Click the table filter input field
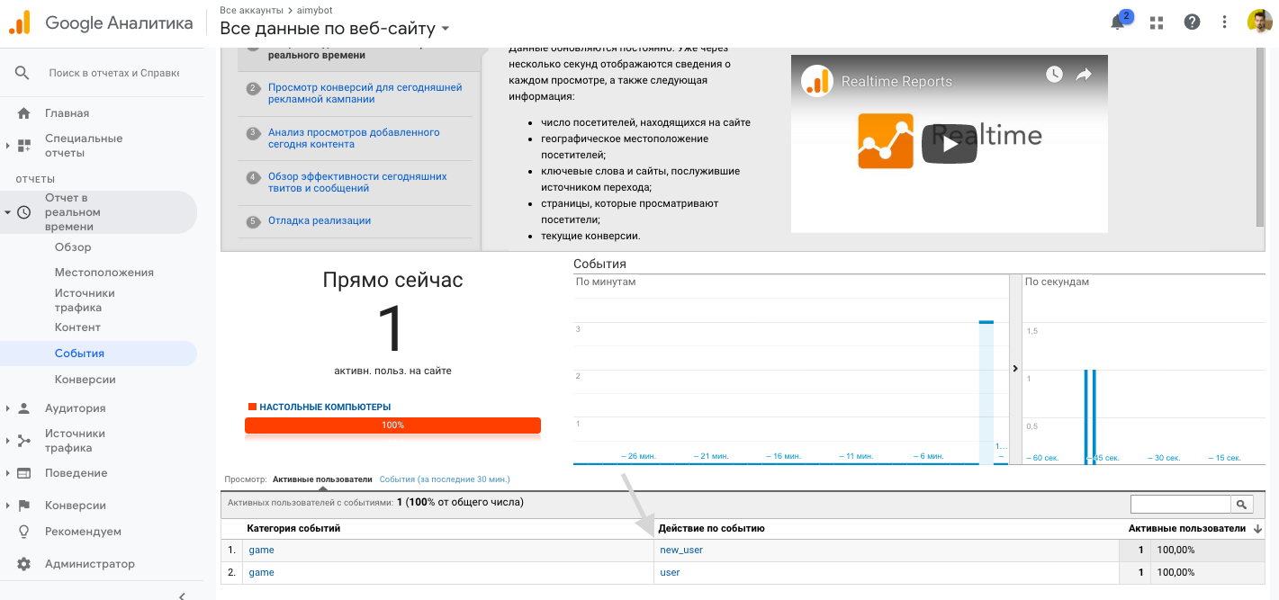Viewport: 1279px width, 600px height. point(1180,505)
